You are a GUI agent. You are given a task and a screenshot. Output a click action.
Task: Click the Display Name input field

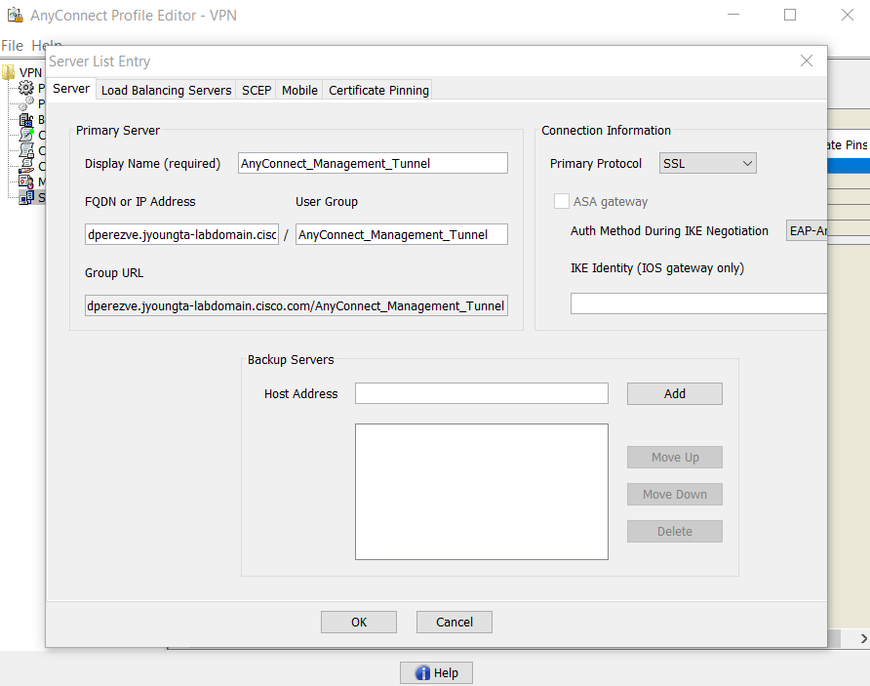(x=373, y=163)
